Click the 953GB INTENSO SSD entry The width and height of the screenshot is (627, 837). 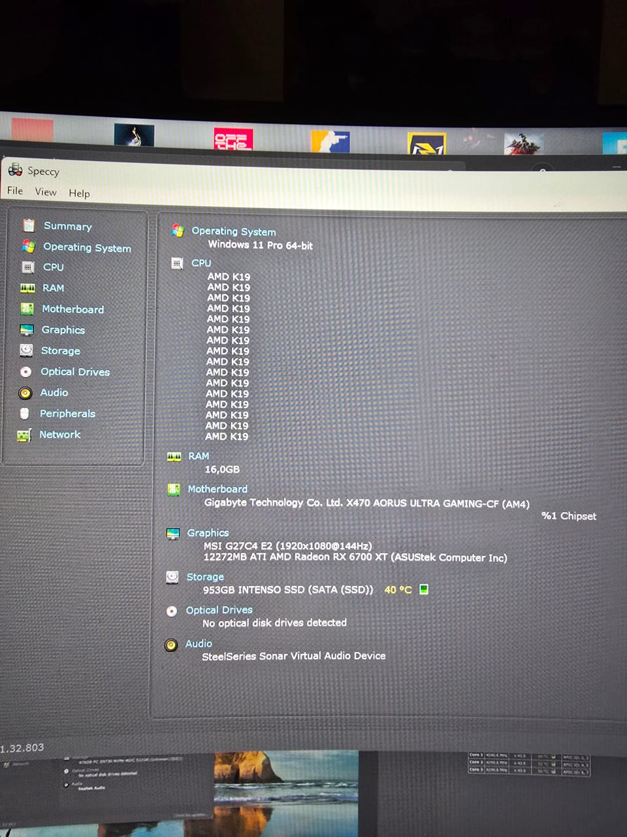(x=288, y=589)
